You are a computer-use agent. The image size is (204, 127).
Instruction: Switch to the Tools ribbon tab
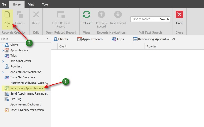click(45, 4)
